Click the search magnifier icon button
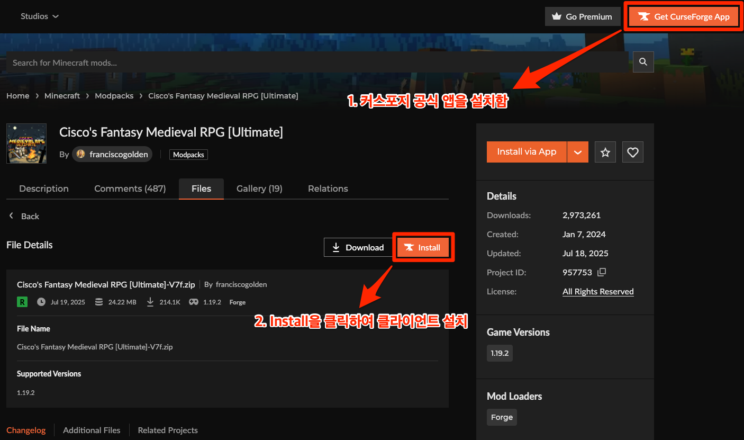 click(x=643, y=62)
